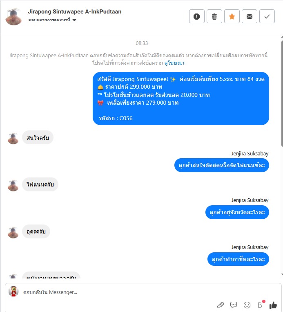
Task: Select the อุดรครับ message bubble
Action: (36, 231)
